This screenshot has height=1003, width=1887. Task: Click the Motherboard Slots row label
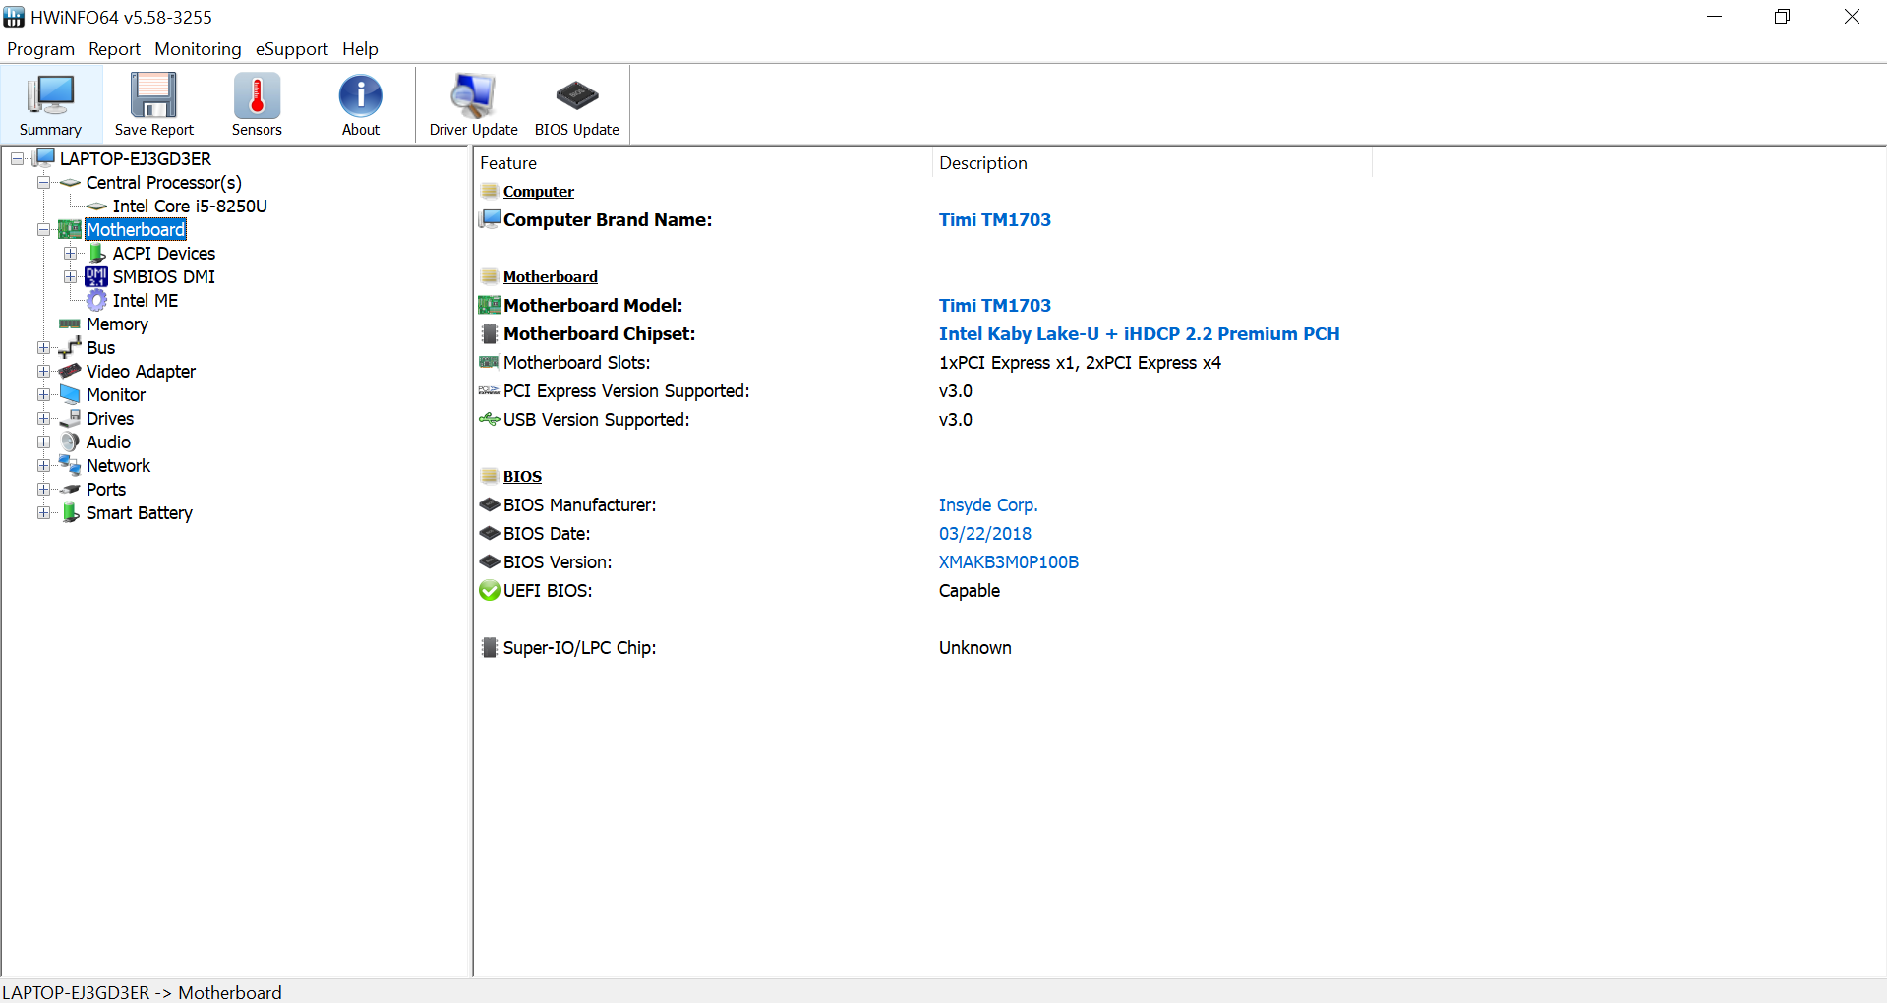coord(576,363)
